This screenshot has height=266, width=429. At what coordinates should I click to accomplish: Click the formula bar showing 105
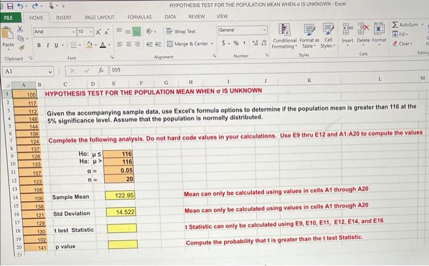(268, 69)
